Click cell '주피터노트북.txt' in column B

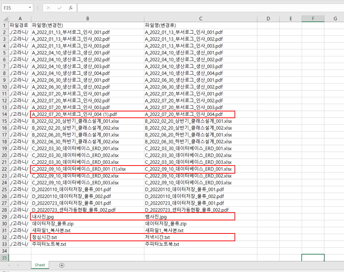point(88,244)
